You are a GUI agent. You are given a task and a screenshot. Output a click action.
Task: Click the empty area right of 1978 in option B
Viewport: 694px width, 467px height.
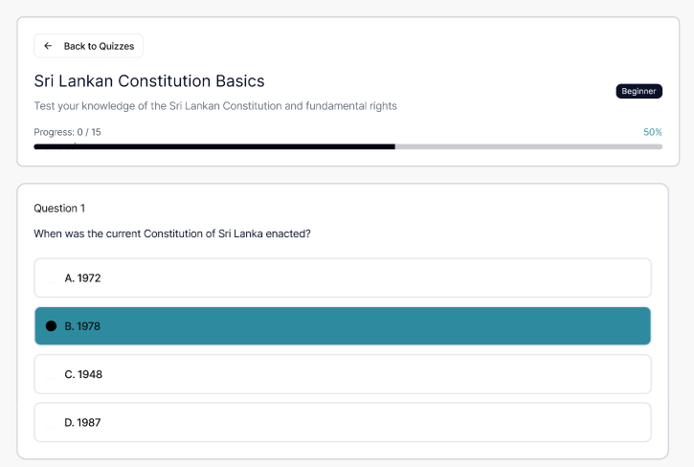[383, 326]
